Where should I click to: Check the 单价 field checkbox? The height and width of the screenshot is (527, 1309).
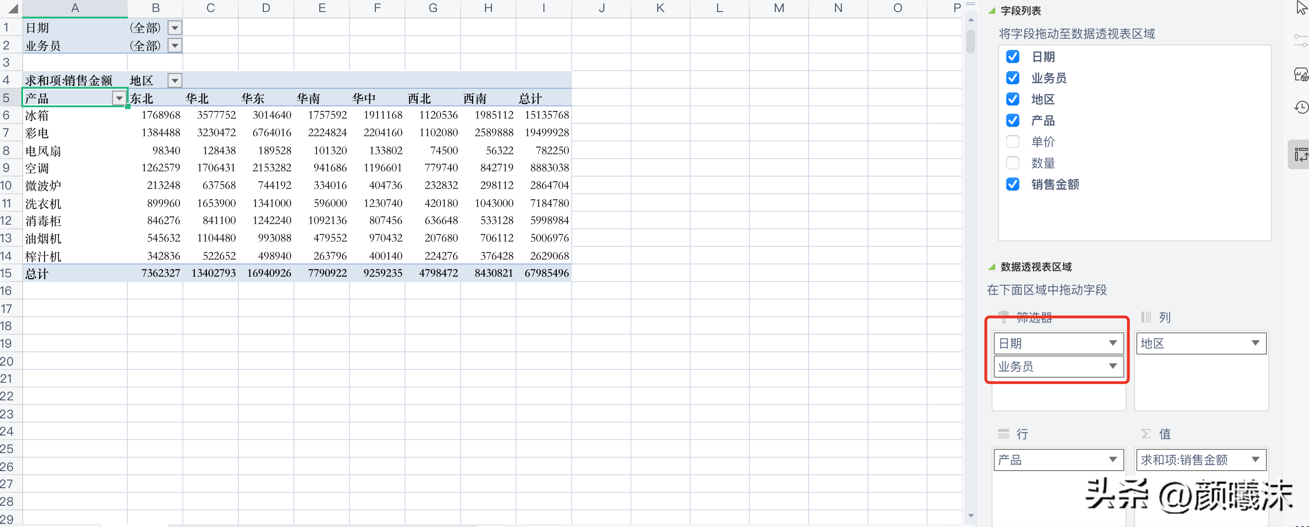pyautogui.click(x=1012, y=141)
